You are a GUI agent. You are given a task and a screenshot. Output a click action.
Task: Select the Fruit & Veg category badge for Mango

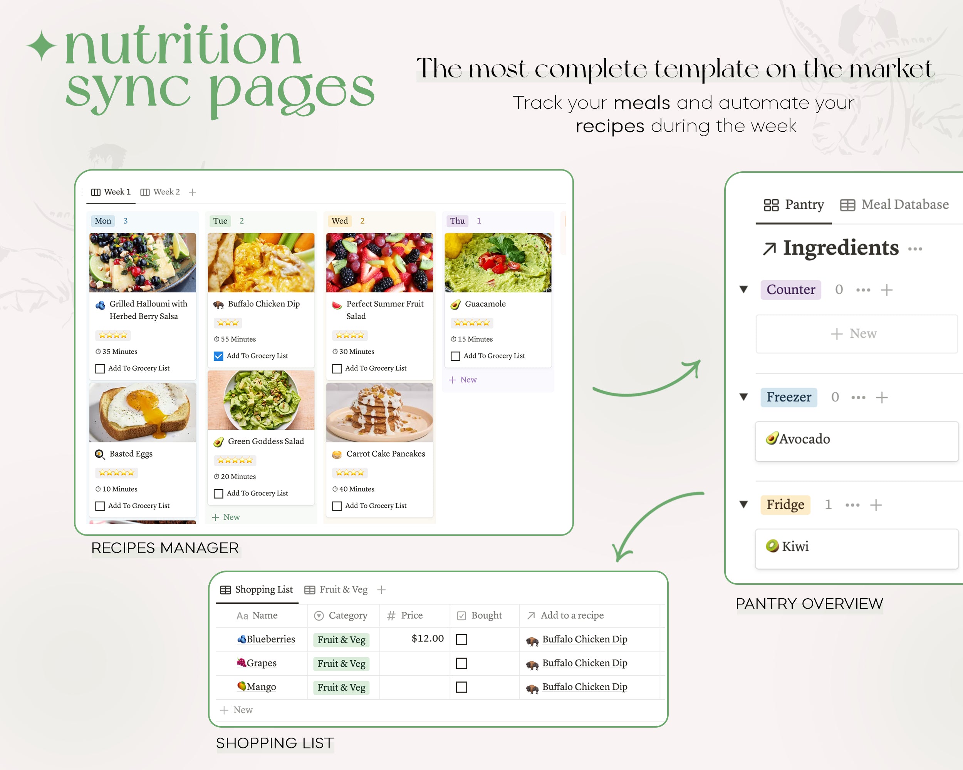tap(341, 687)
